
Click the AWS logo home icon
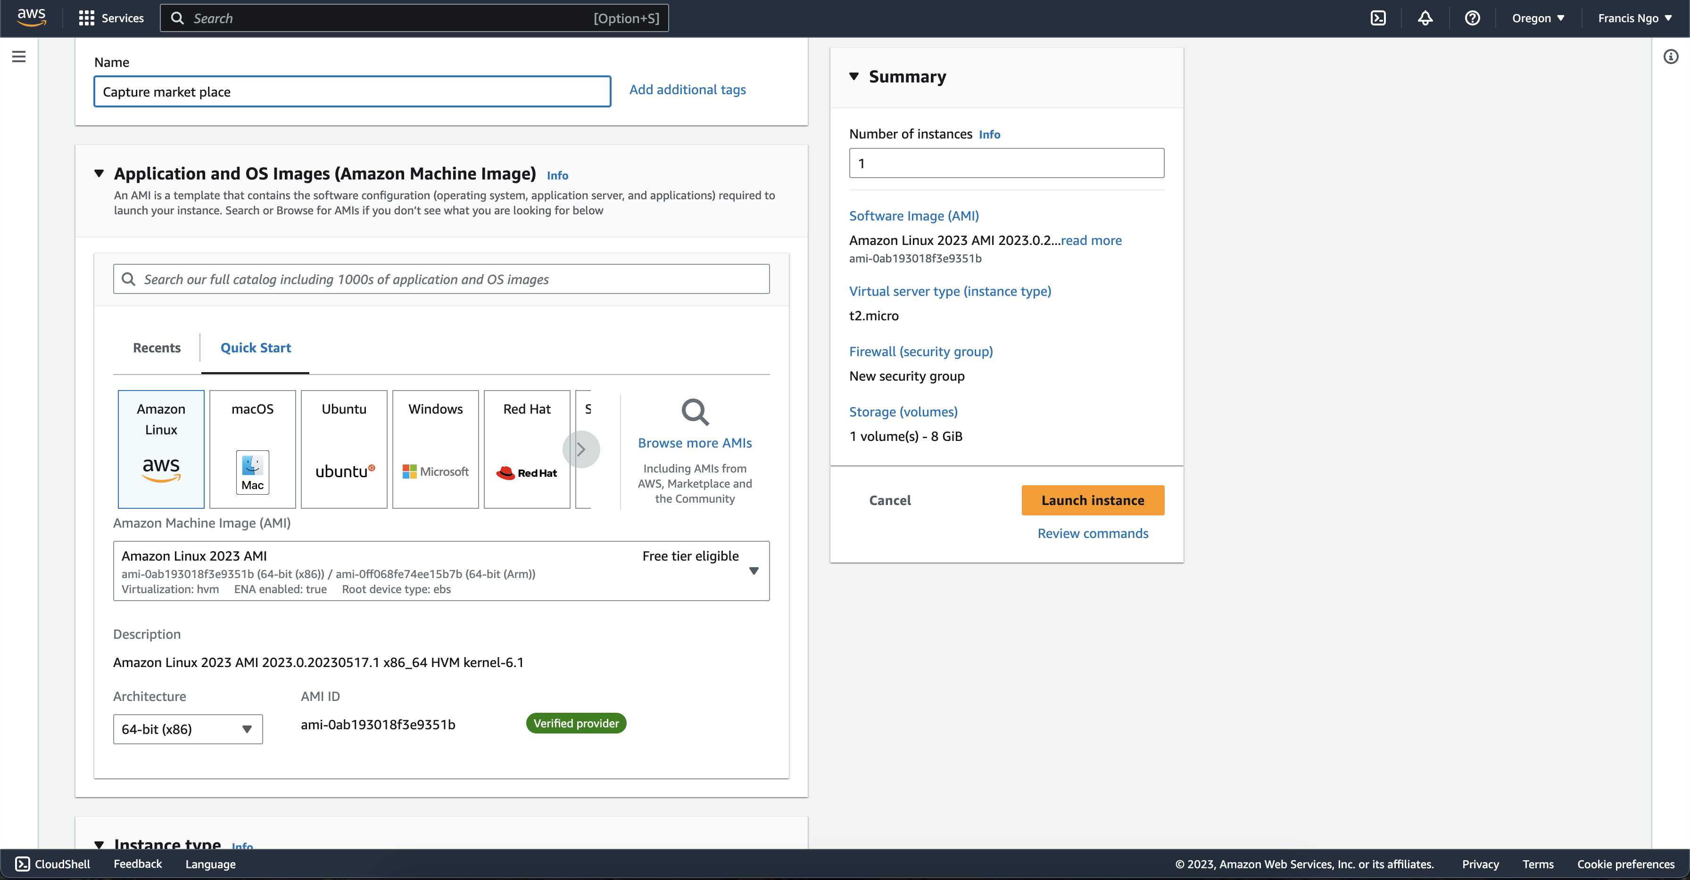(x=31, y=18)
